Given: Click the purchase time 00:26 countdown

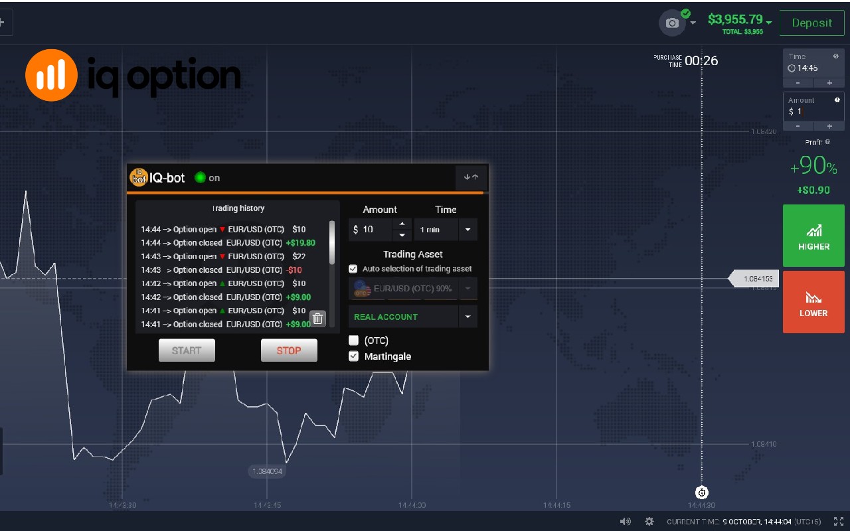Looking at the screenshot, I should point(701,60).
